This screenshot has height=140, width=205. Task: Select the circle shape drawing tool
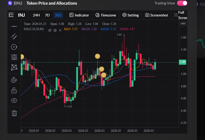[14, 47]
